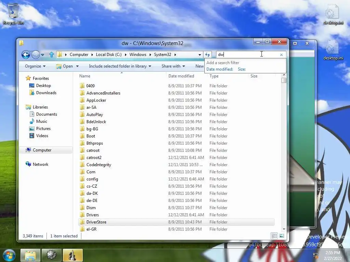The height and width of the screenshot is (262, 350).
Task: Select the catroot2 folder
Action: coord(94,158)
